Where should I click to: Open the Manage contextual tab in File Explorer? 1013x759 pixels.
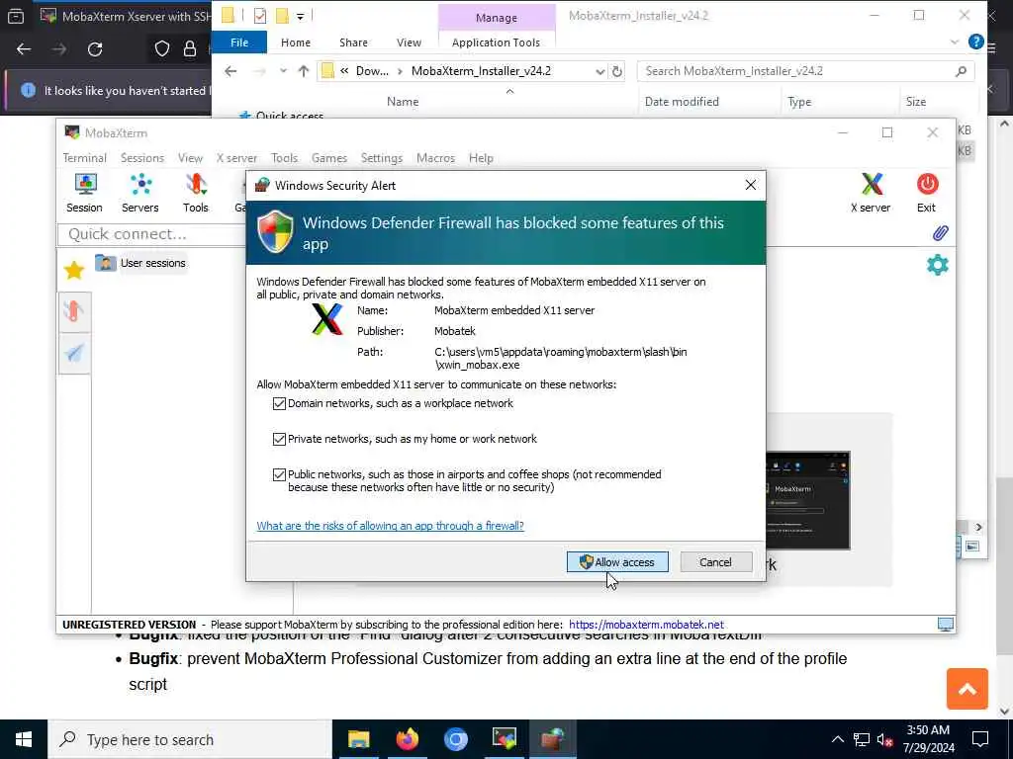click(x=497, y=18)
